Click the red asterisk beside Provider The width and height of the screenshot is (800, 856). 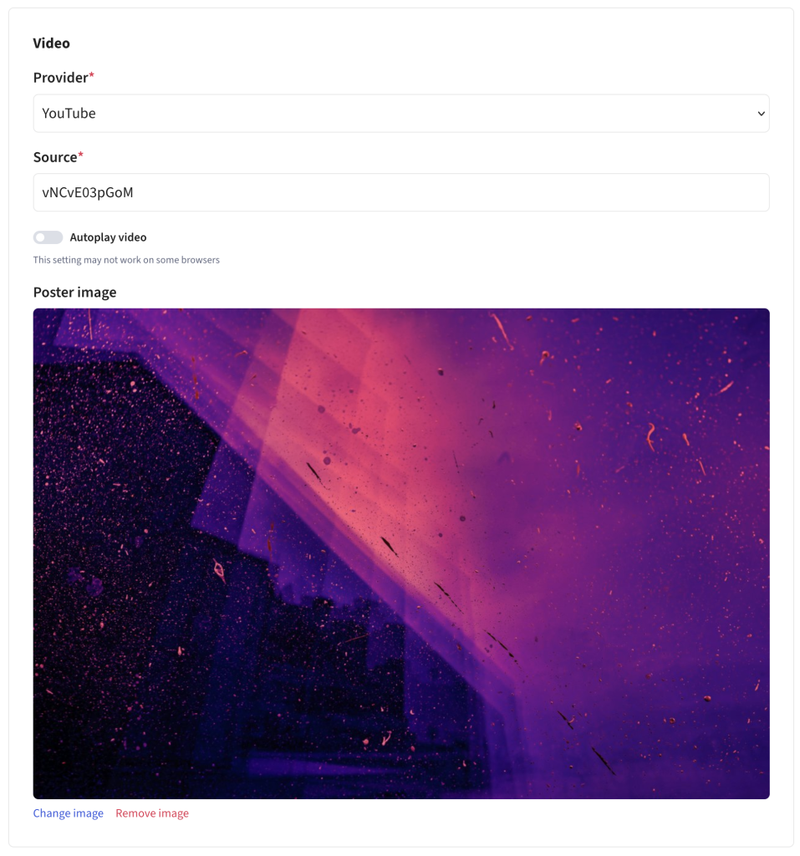pos(92,74)
